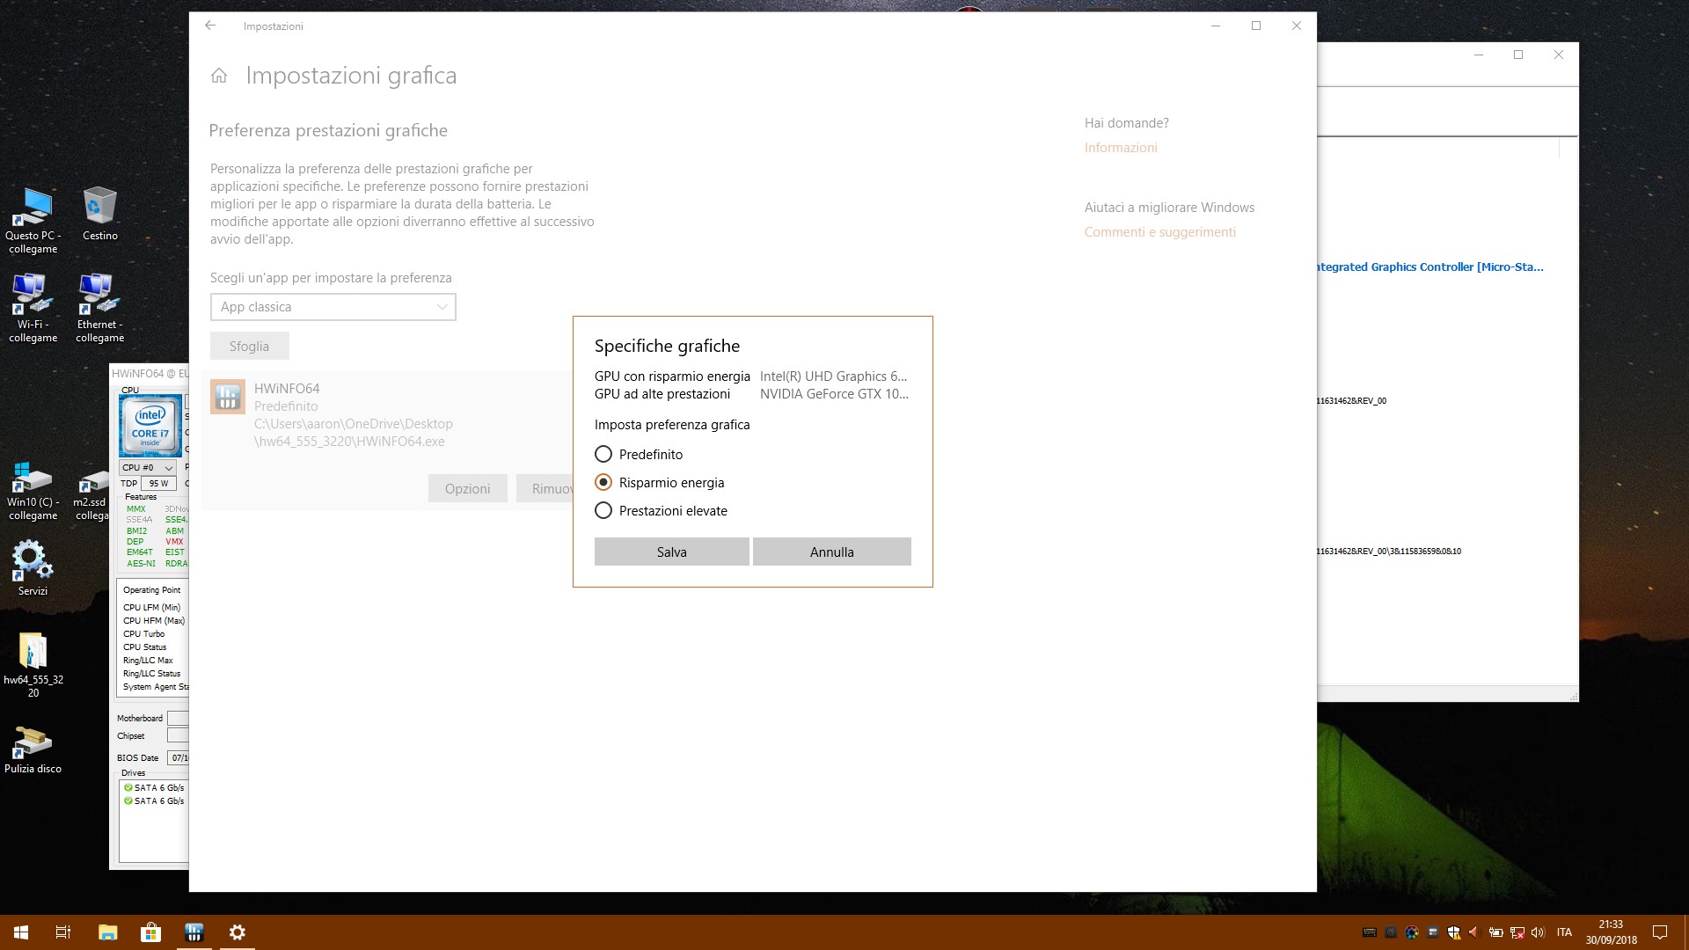The height and width of the screenshot is (950, 1689).
Task: Open the CPU #0 dropdown in HWiNFO64
Action: pyautogui.click(x=147, y=468)
